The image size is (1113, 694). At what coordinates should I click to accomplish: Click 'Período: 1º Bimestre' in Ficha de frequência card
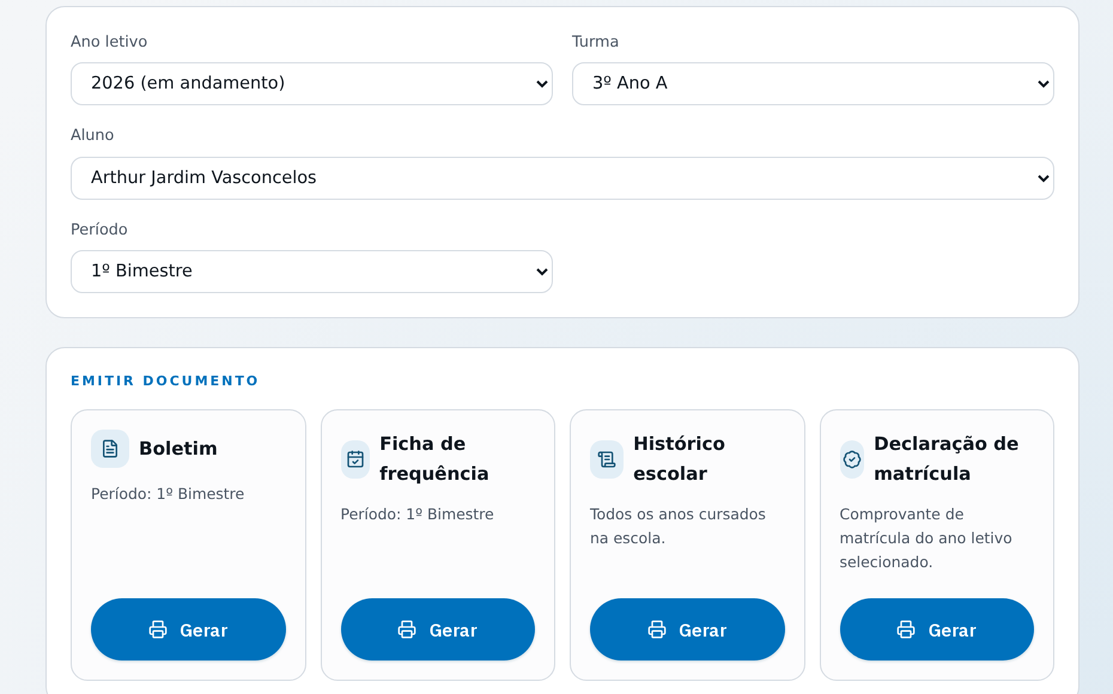pos(417,515)
